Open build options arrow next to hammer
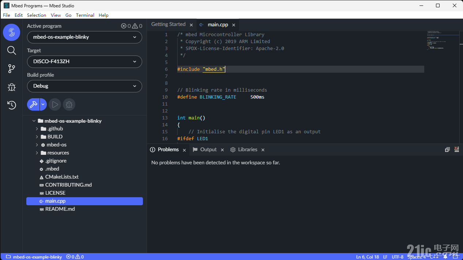This screenshot has width=463, height=260. (43, 104)
